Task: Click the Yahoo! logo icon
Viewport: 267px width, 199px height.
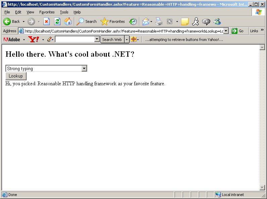Action: click(x=34, y=39)
